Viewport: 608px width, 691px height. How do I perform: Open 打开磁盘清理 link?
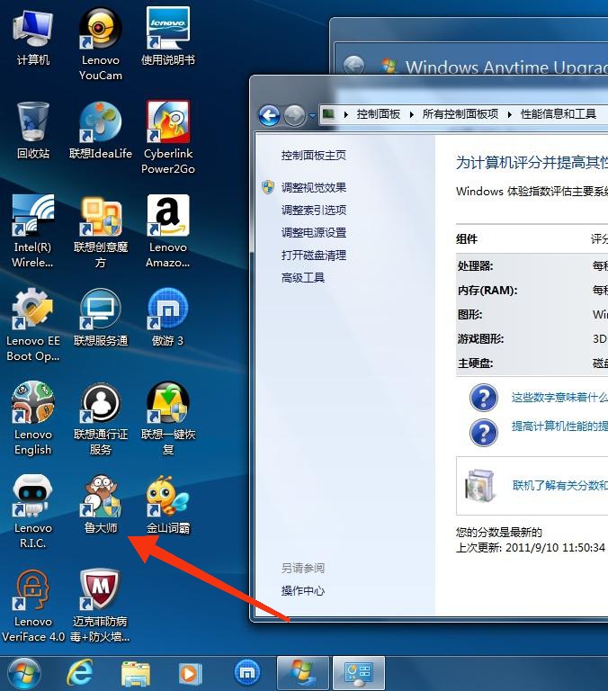click(x=314, y=255)
